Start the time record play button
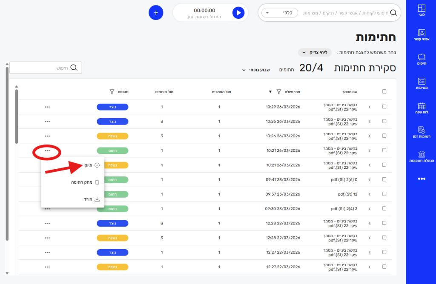 click(x=238, y=13)
